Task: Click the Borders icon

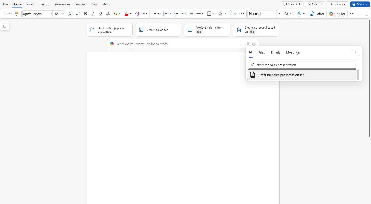Action: pos(209,14)
